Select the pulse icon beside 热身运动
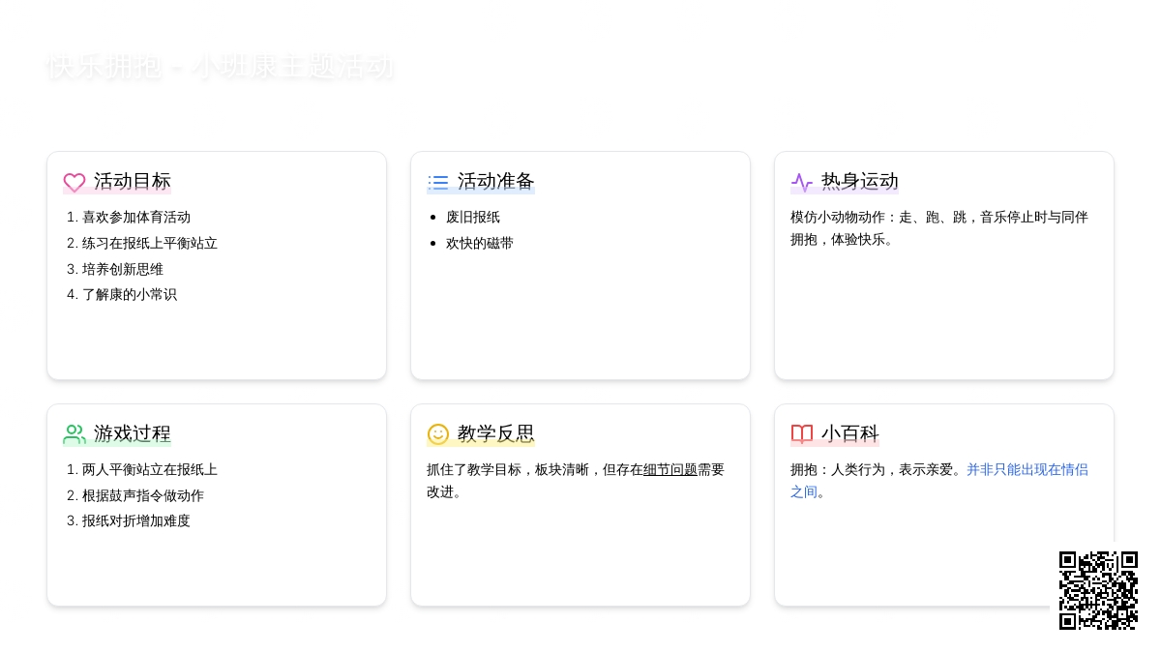The width and height of the screenshot is (1161, 653). (x=802, y=182)
